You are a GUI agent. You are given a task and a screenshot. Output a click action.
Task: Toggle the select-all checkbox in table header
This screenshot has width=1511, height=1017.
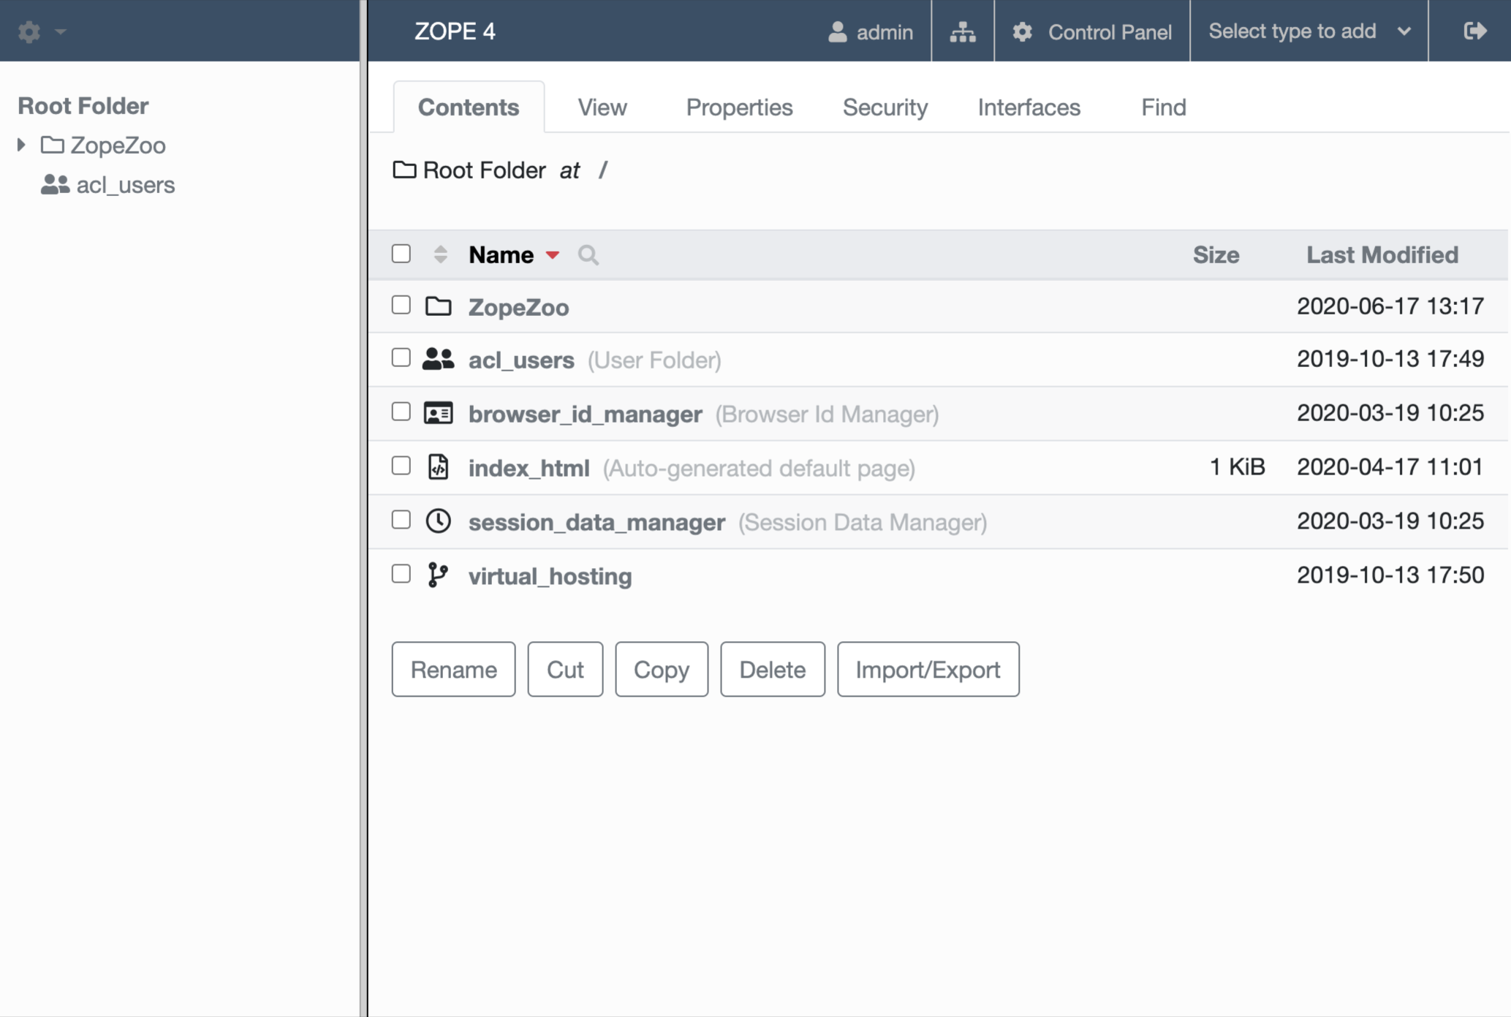(401, 254)
